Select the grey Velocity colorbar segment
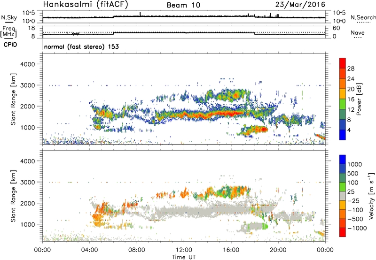 pos(343,196)
